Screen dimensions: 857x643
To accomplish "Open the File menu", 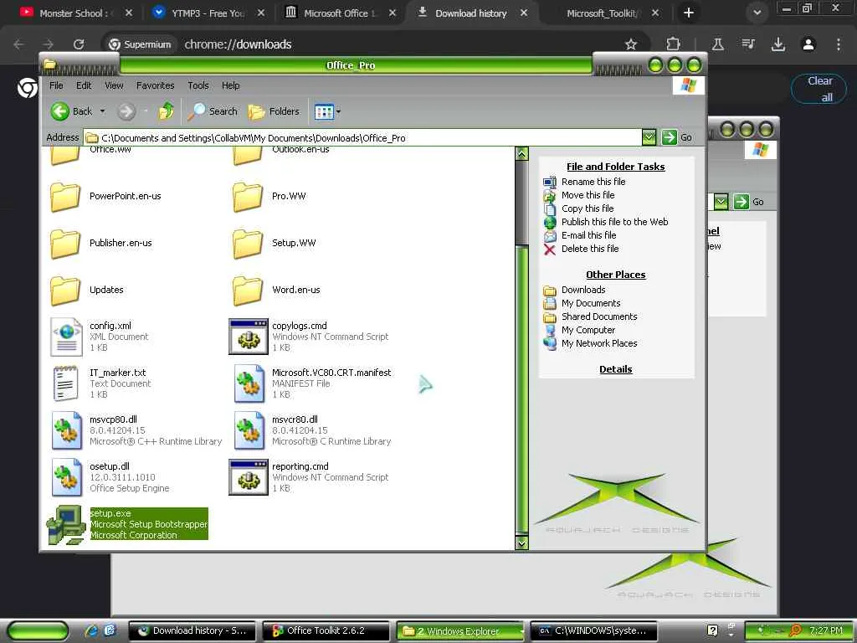I will (x=56, y=85).
